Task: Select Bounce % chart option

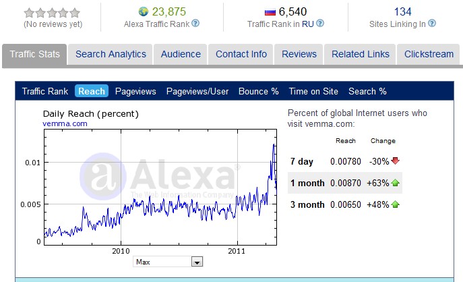Action: click(x=258, y=91)
